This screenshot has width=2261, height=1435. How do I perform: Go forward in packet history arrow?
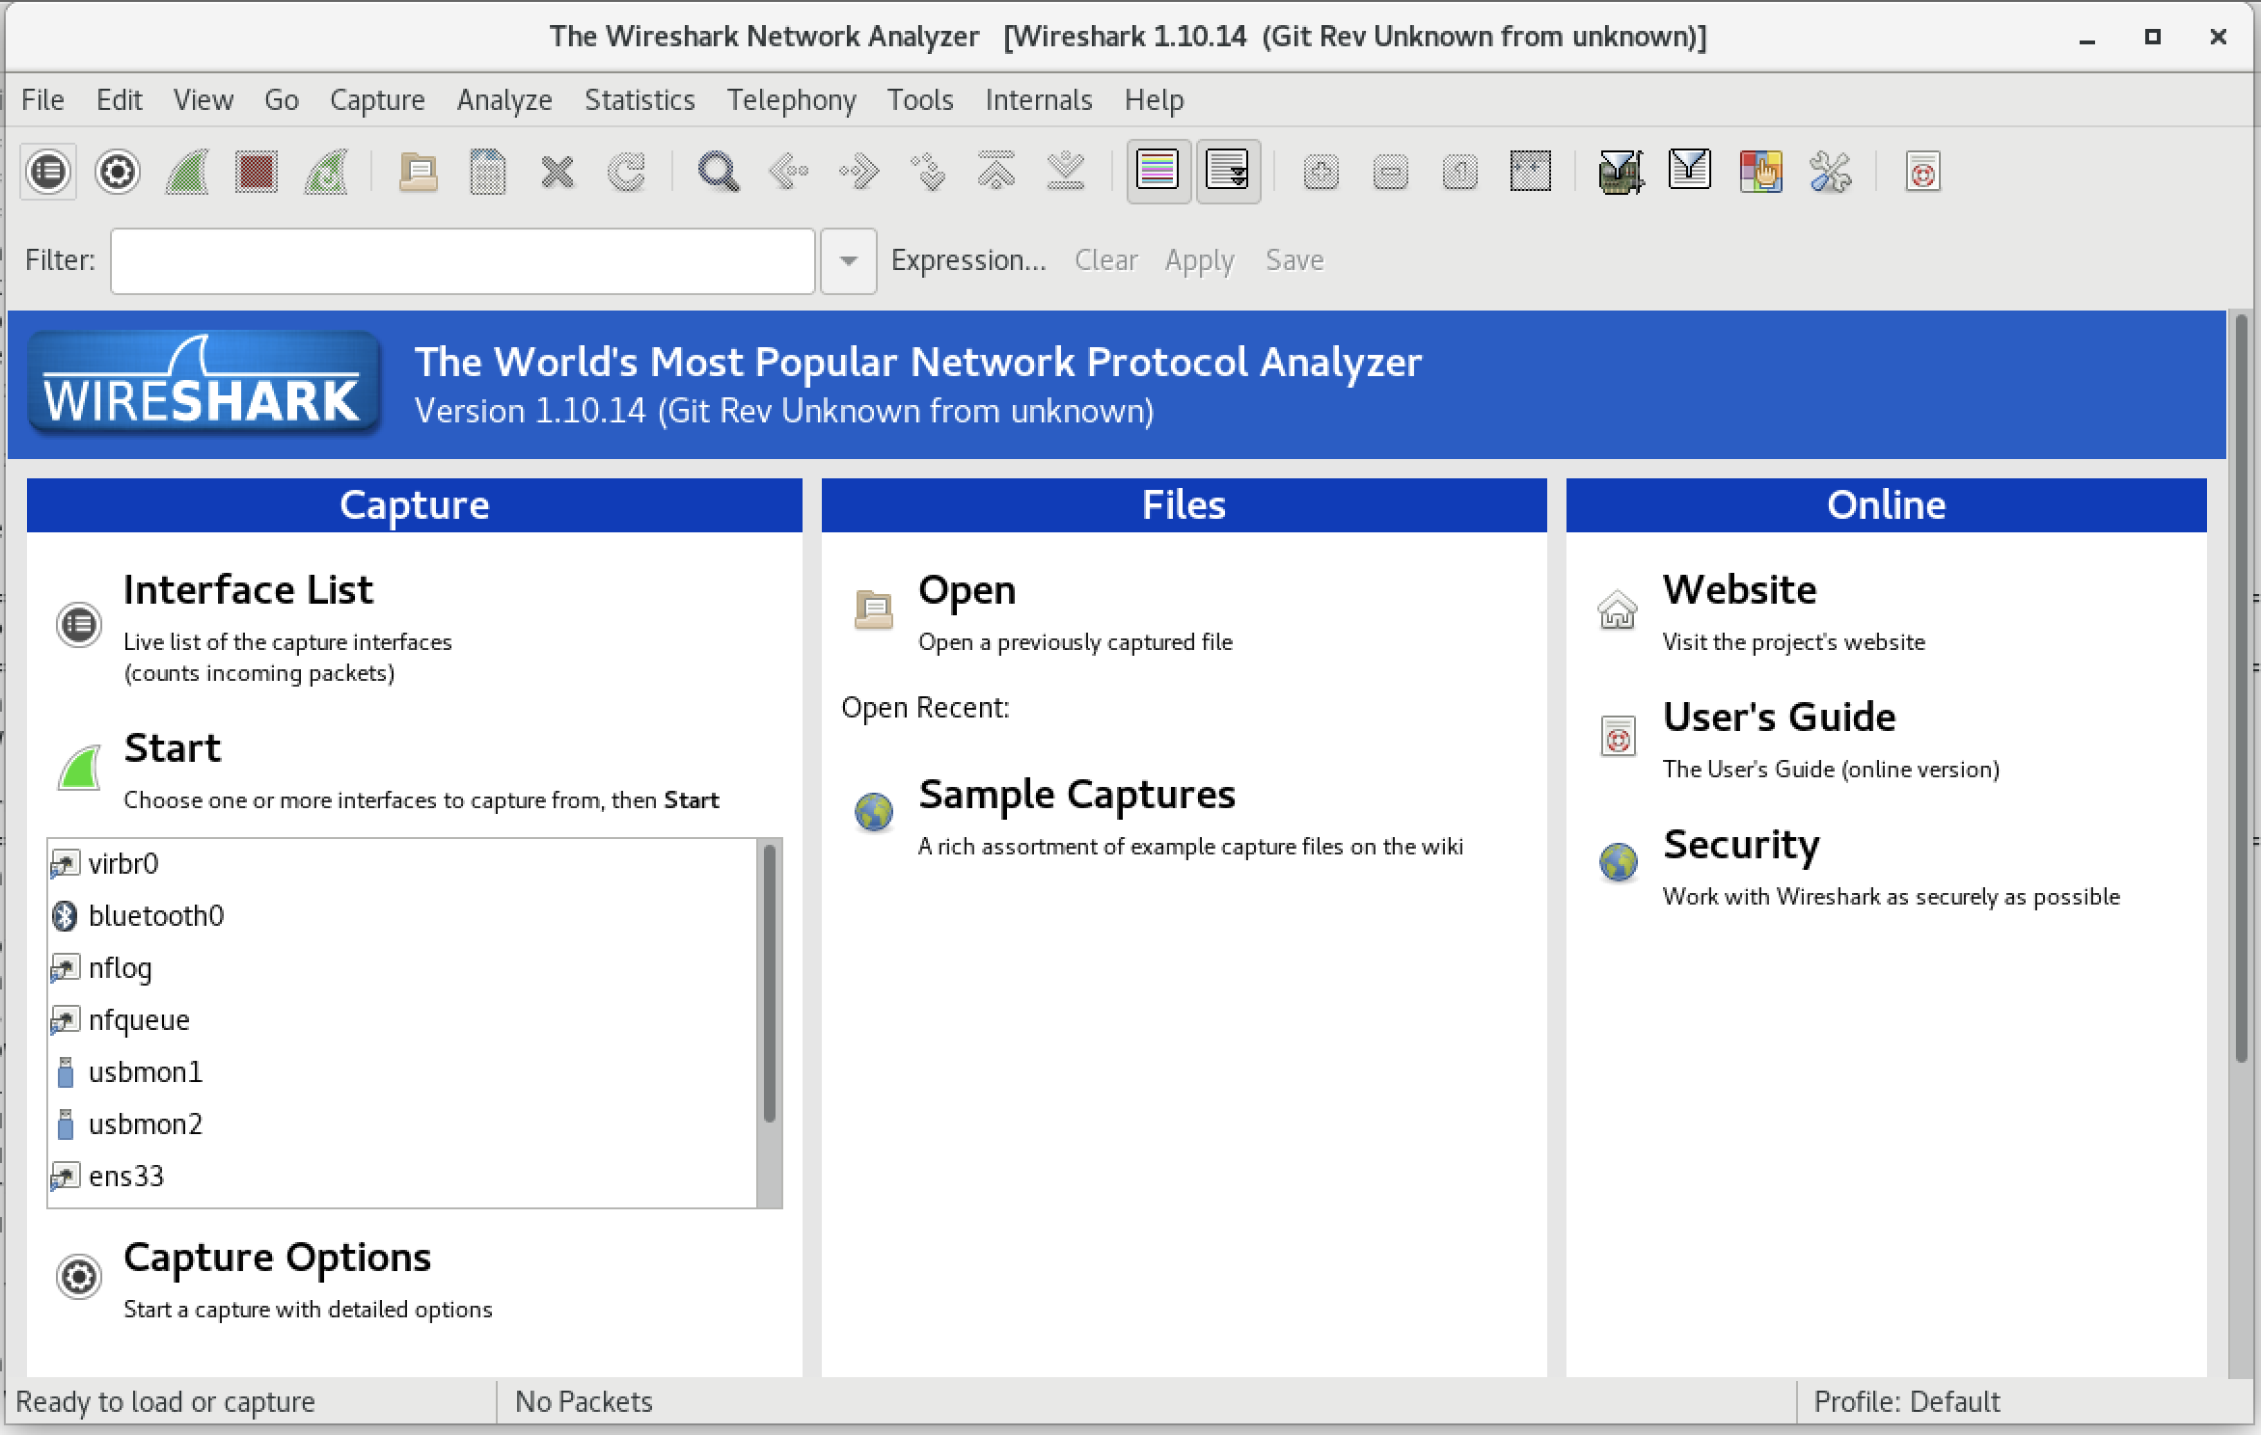(x=858, y=173)
